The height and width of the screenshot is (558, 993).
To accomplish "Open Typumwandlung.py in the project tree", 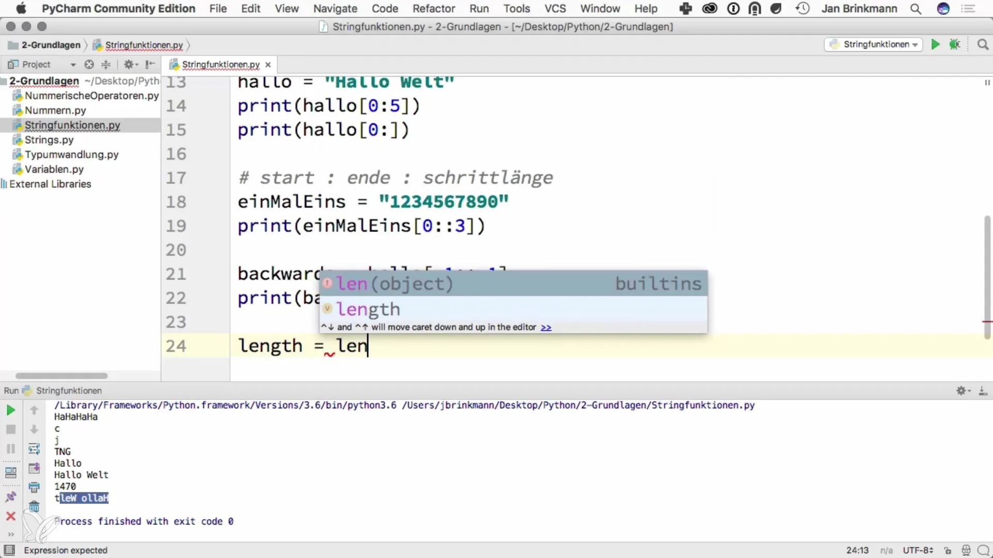I will click(x=71, y=154).
